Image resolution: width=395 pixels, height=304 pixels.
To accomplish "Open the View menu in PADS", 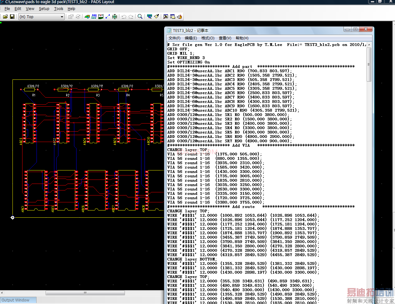I will (x=30, y=9).
